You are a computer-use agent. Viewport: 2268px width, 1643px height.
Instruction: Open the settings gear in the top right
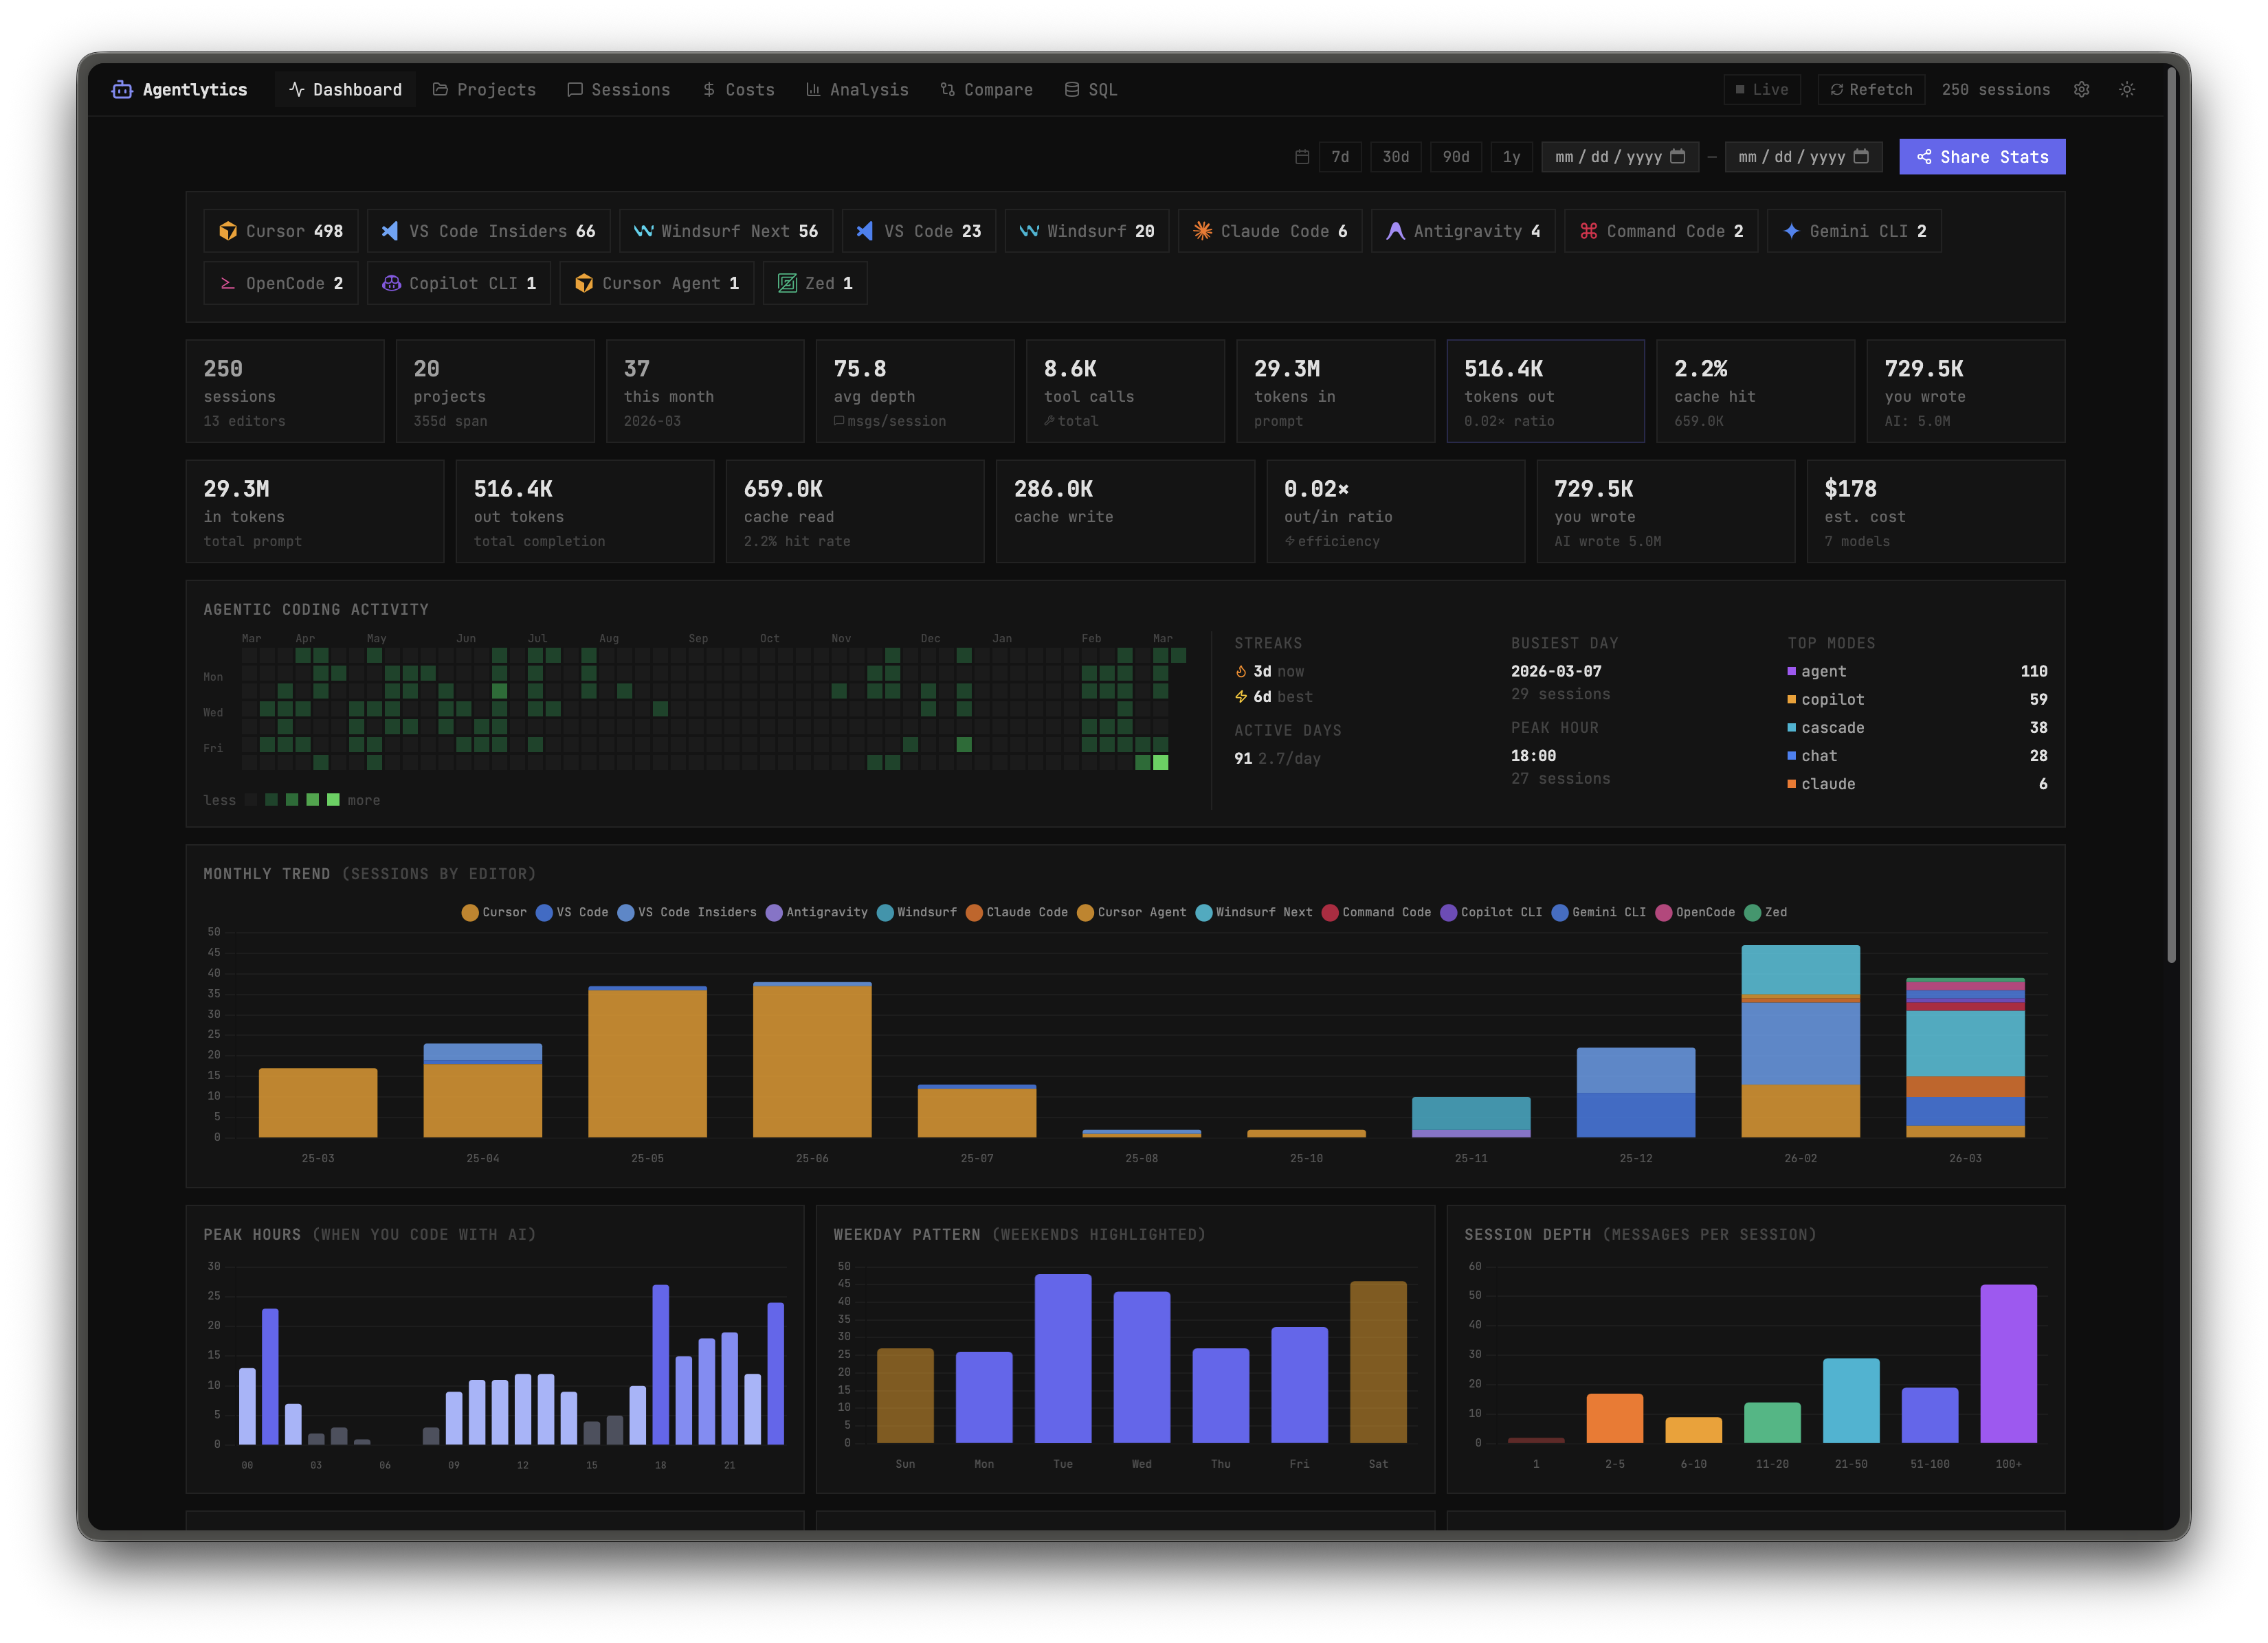[x=2082, y=89]
